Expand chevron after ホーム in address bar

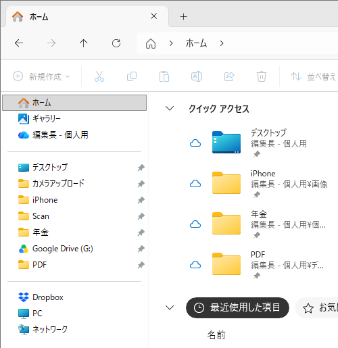[x=222, y=43]
